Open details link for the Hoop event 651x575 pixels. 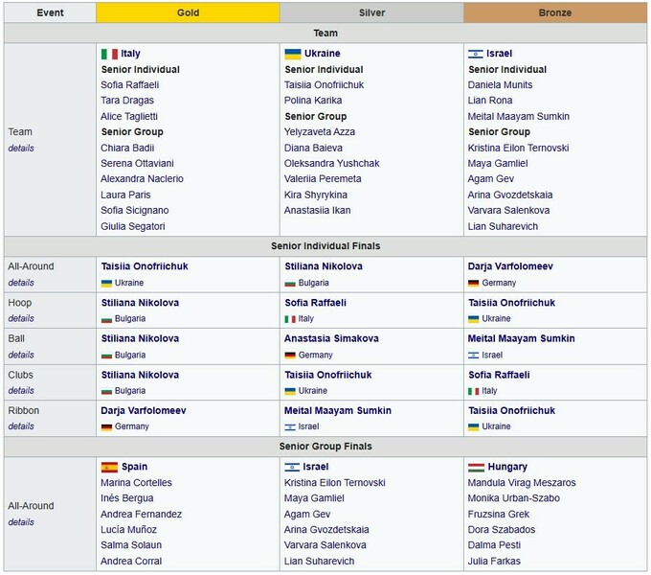point(21,318)
